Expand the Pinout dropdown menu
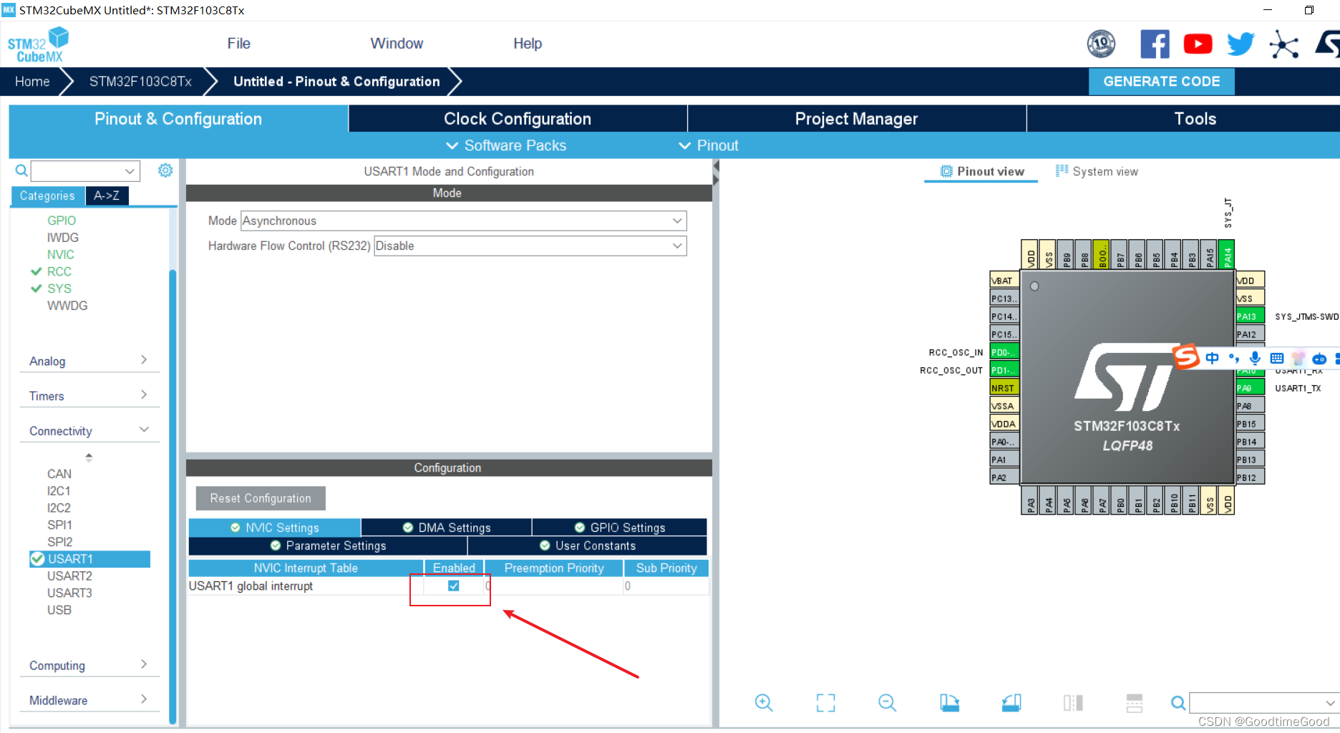Image resolution: width=1340 pixels, height=733 pixels. coord(709,145)
